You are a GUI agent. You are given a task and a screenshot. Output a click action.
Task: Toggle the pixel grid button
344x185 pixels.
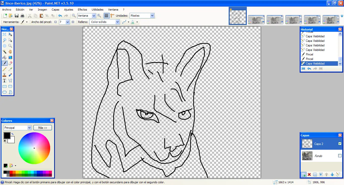107,16
